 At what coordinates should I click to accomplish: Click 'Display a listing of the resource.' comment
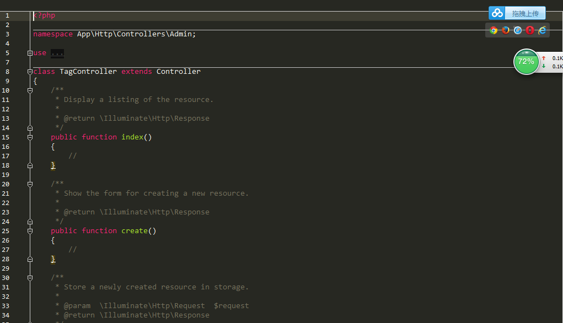pyautogui.click(x=138, y=100)
